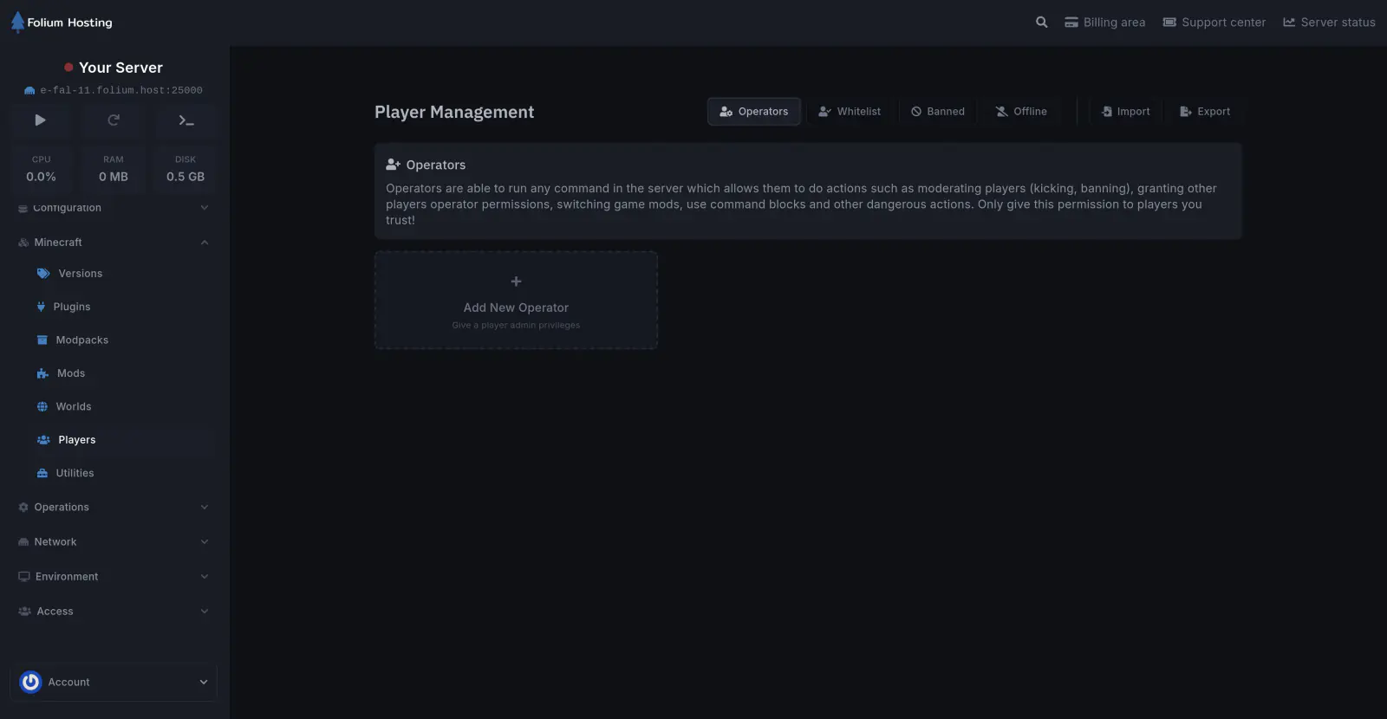
Task: Open Versions in the sidebar
Action: (x=80, y=274)
